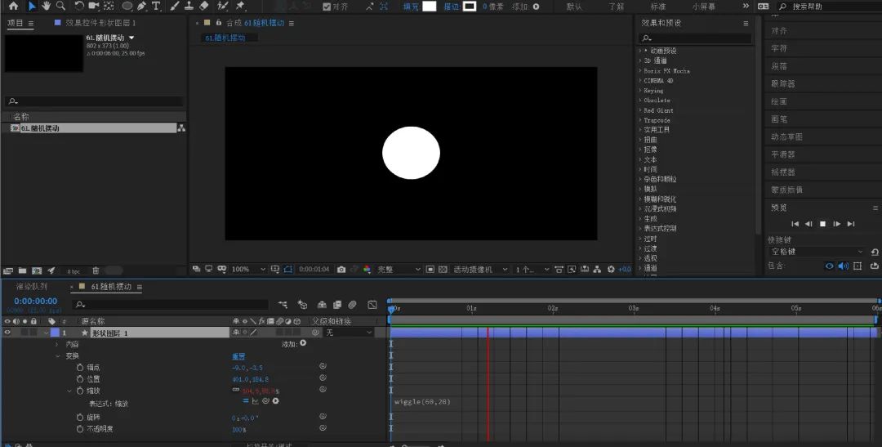
Task: Switch to the 渲染队列 tab
Action: [x=32, y=287]
